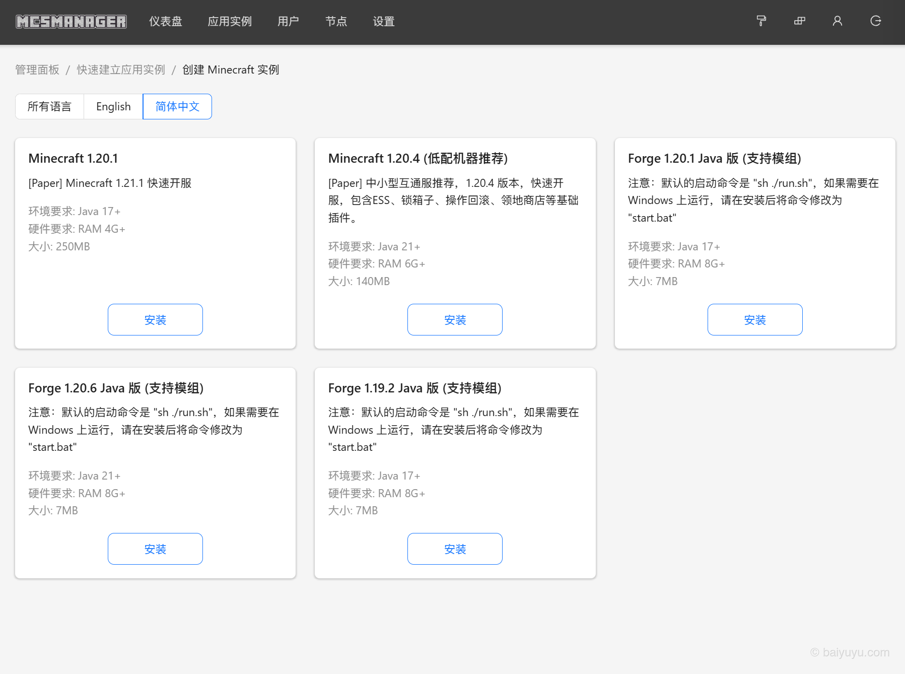Install the Forge 1.20.1 Java edition
This screenshot has height=674, width=905.
click(754, 319)
